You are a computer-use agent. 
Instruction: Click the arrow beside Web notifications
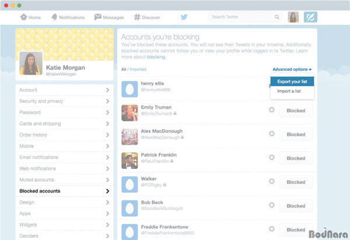(107, 169)
